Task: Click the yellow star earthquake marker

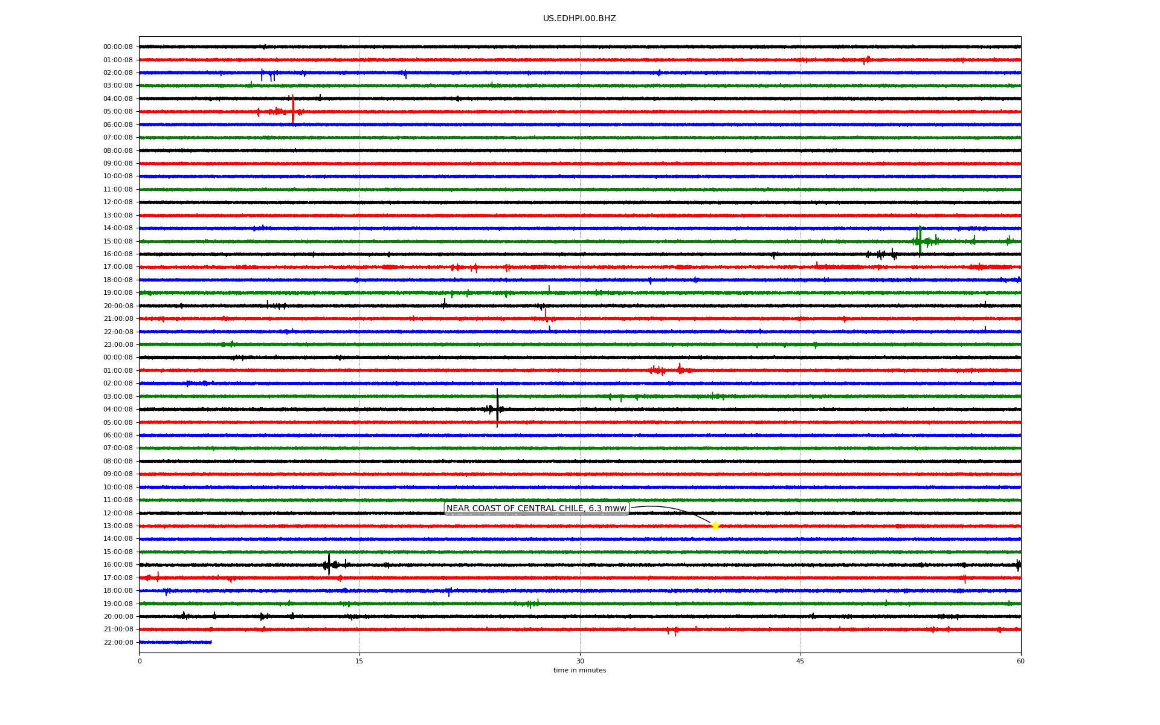Action: pyautogui.click(x=715, y=526)
